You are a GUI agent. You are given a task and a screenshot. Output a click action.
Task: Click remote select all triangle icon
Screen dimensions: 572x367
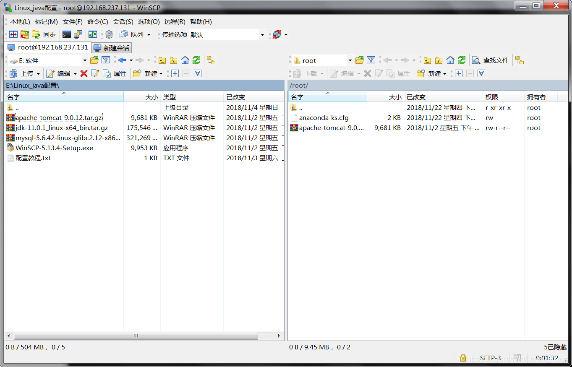pos(481,73)
